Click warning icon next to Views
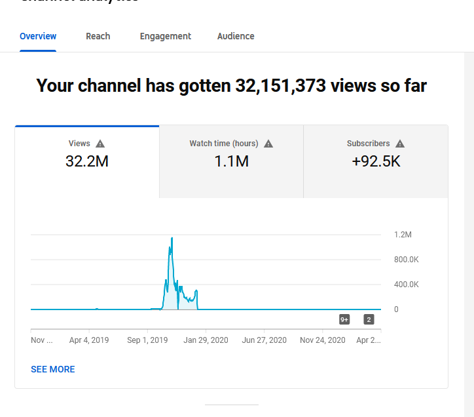Screen dimensions: 474x417 [100, 144]
